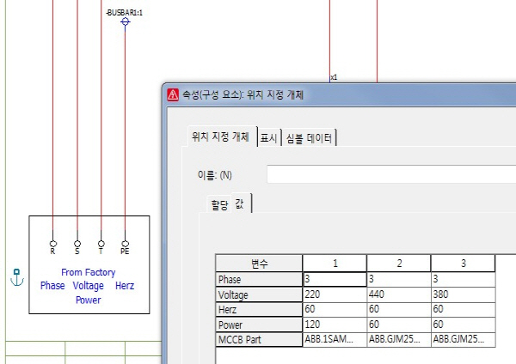
Task: Click Phase value cell in column 1
Action: [335, 279]
